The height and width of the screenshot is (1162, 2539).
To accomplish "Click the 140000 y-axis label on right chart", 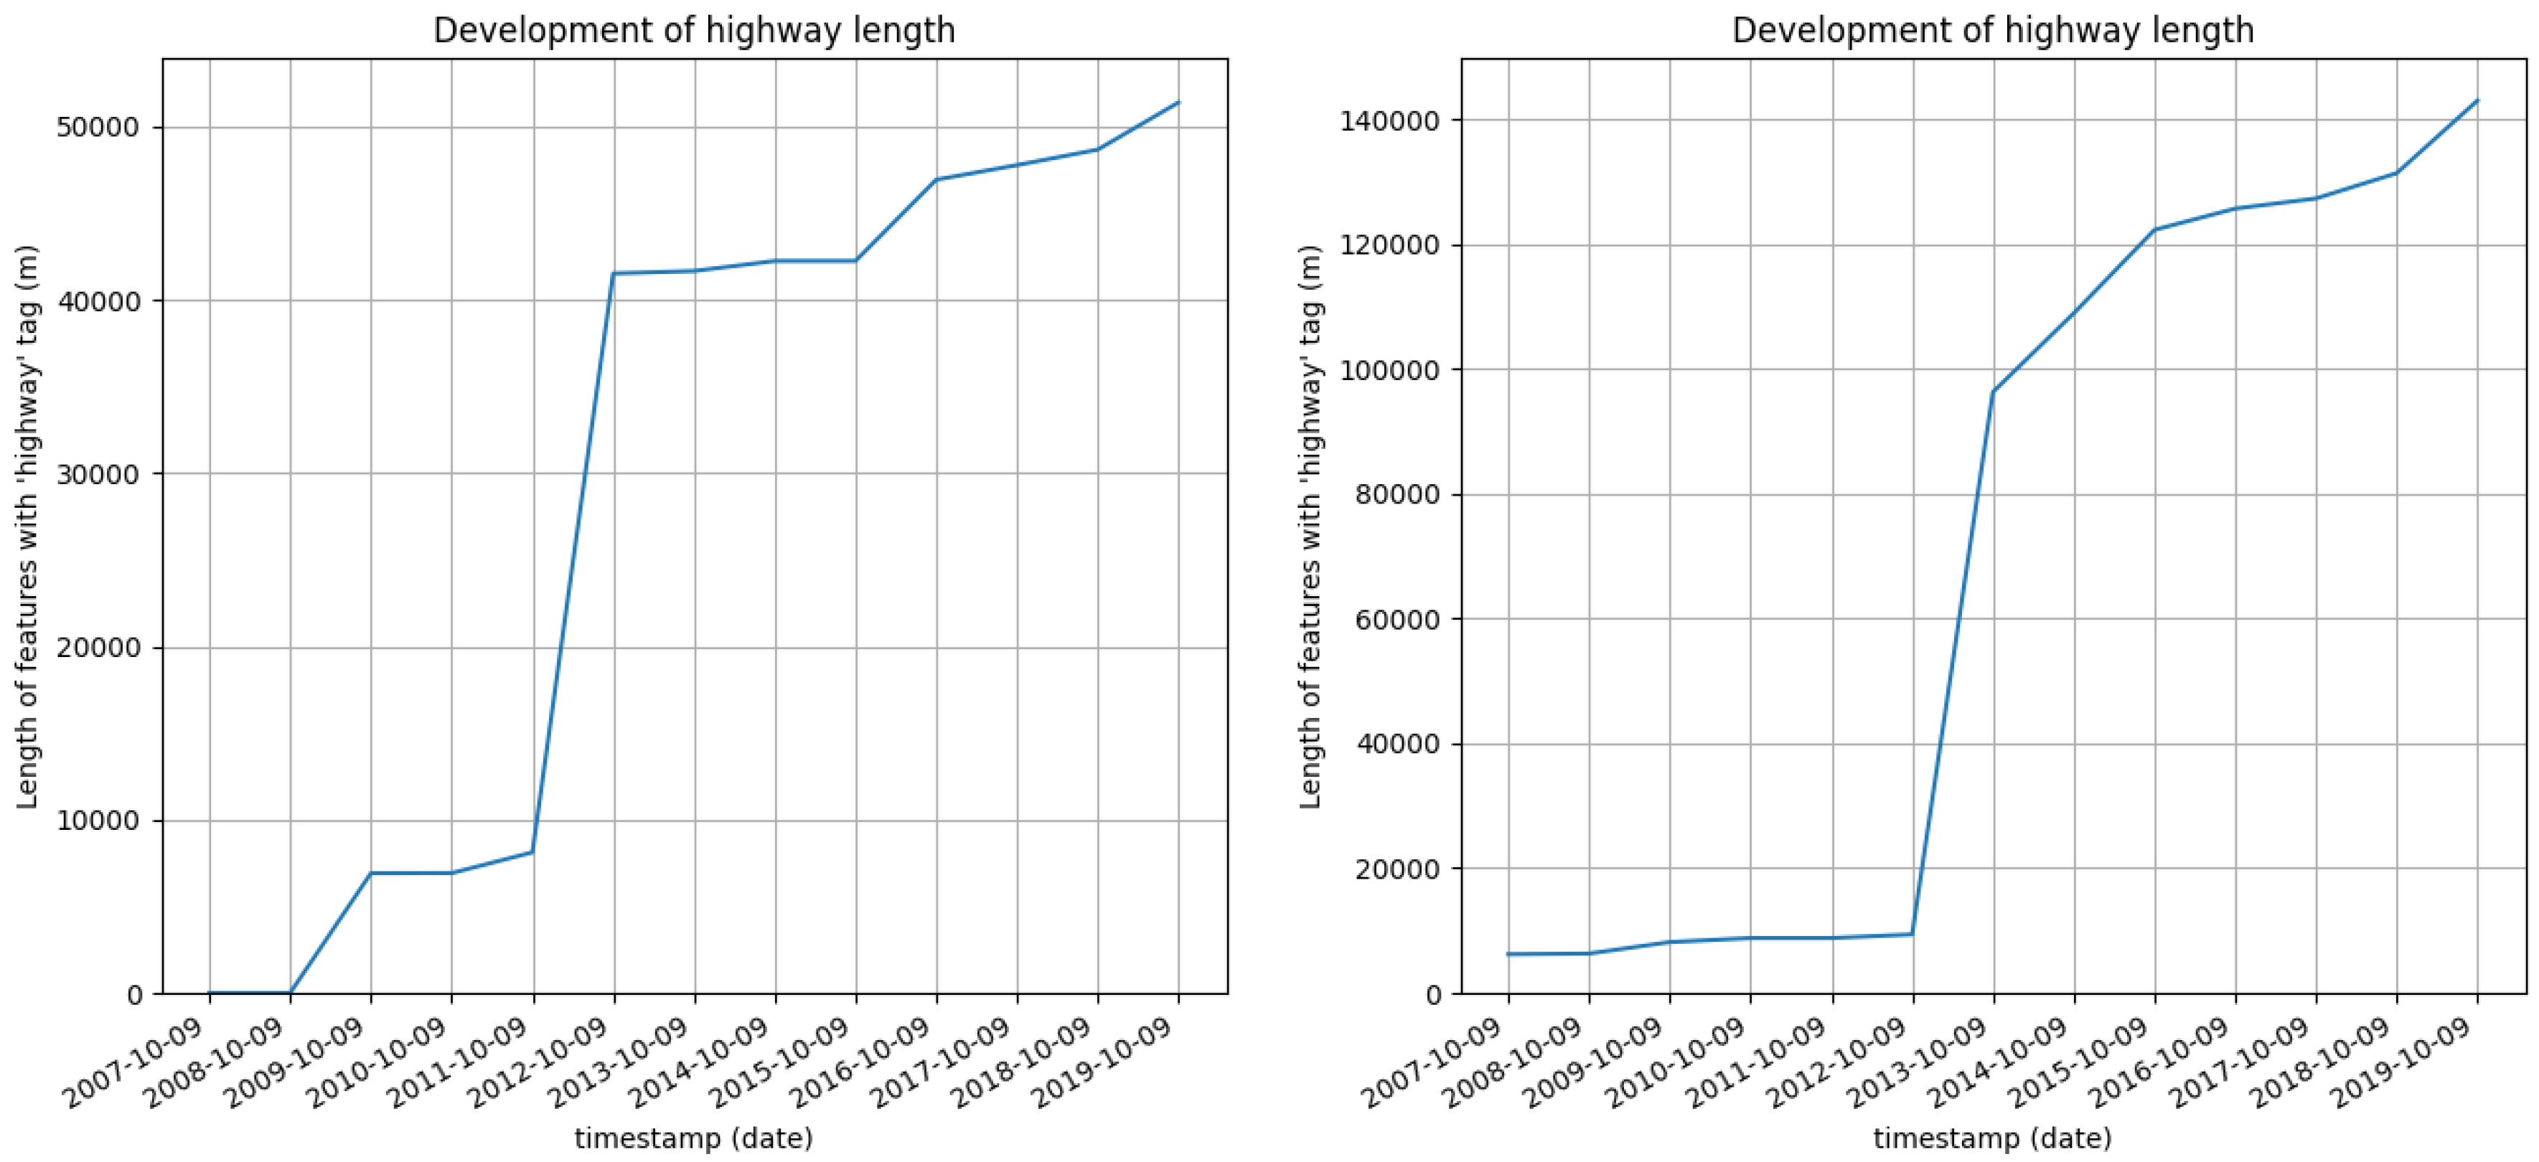I will click(x=1391, y=121).
